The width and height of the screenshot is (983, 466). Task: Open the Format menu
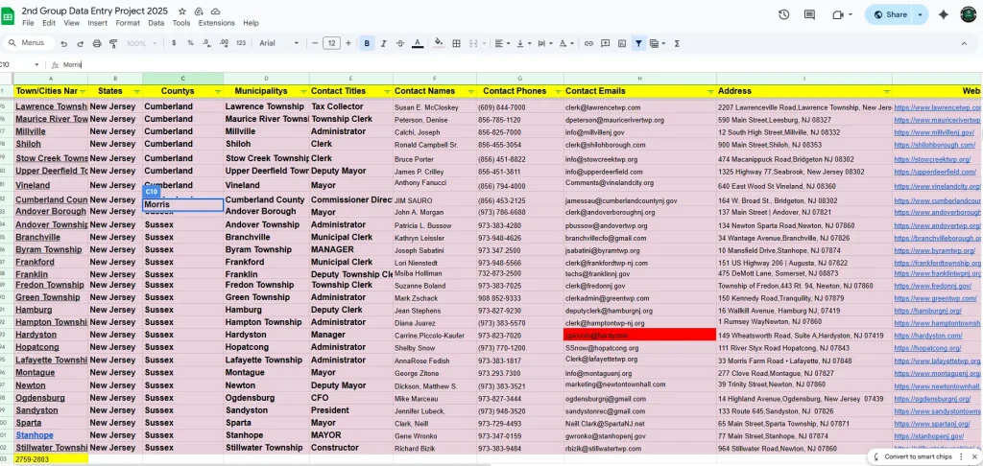[127, 23]
